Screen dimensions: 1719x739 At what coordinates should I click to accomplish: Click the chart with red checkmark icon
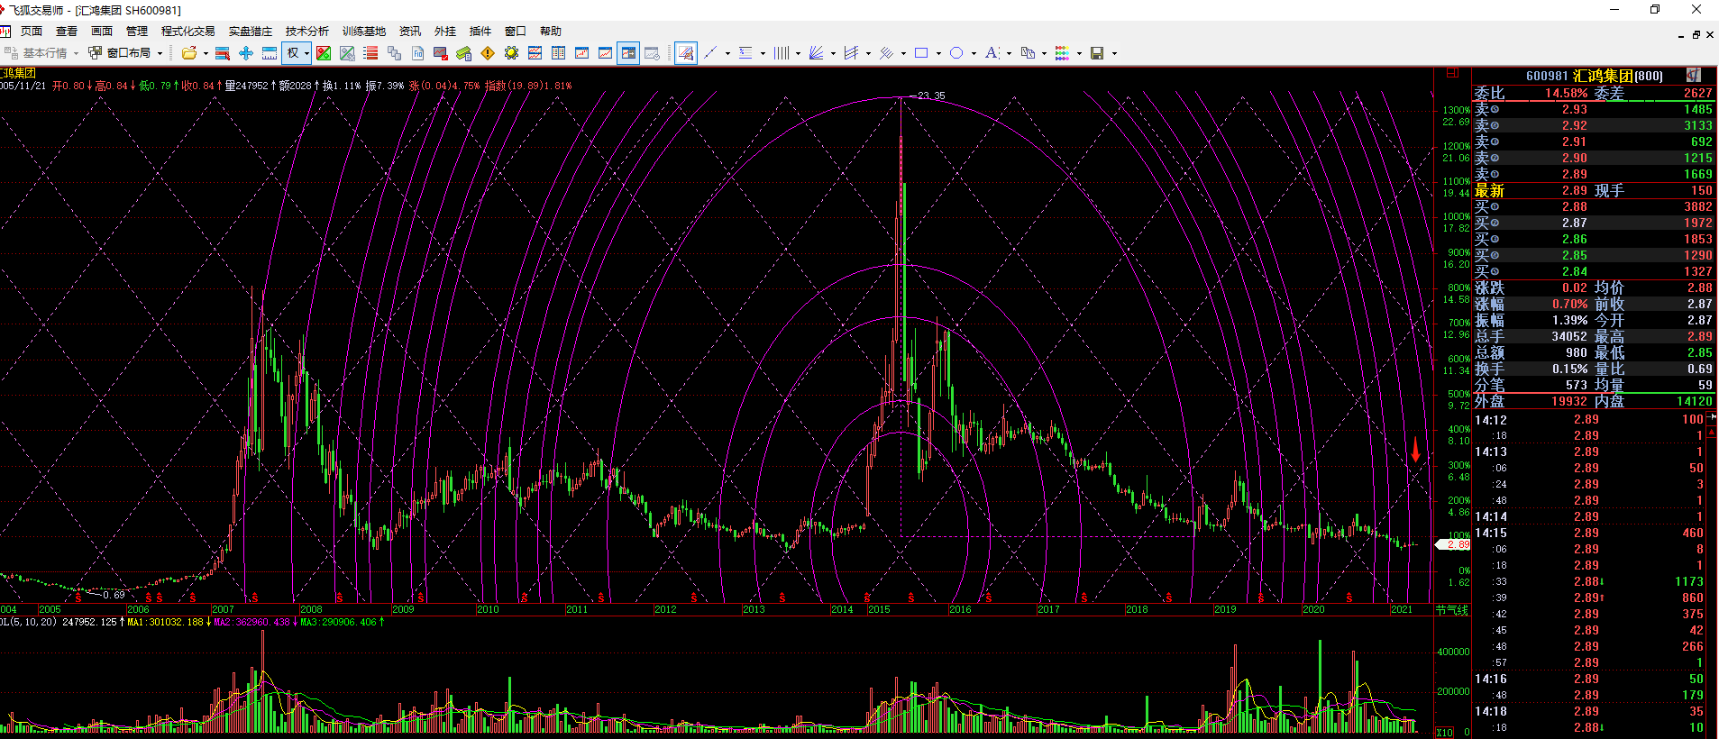point(441,53)
